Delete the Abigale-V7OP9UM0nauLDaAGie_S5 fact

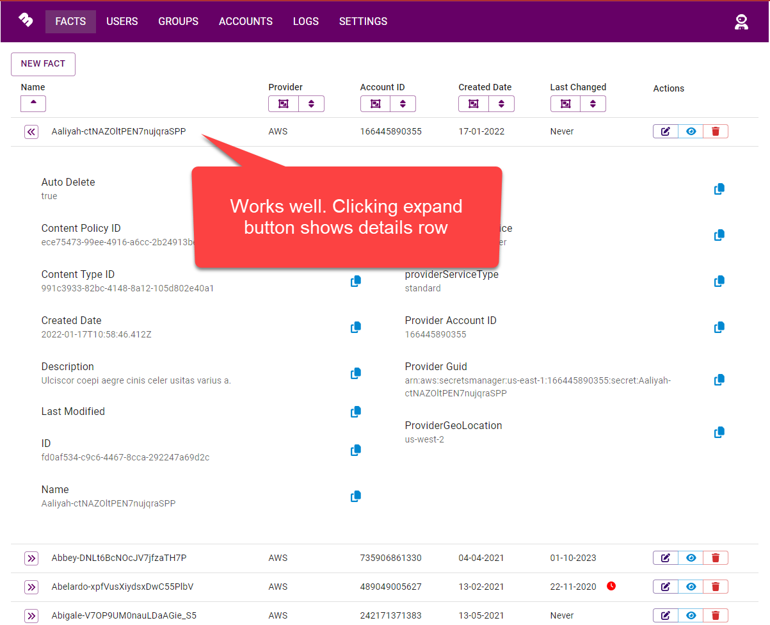coord(716,615)
